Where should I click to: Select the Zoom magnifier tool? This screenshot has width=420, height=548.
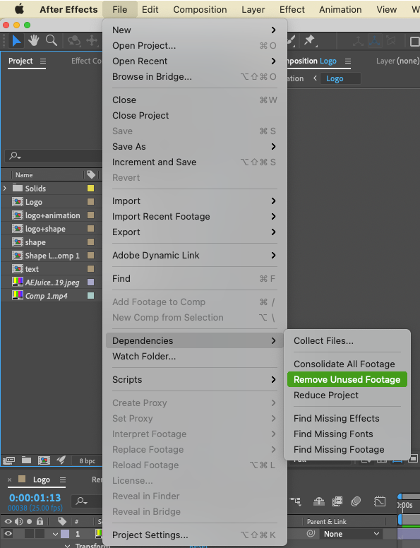(x=52, y=41)
